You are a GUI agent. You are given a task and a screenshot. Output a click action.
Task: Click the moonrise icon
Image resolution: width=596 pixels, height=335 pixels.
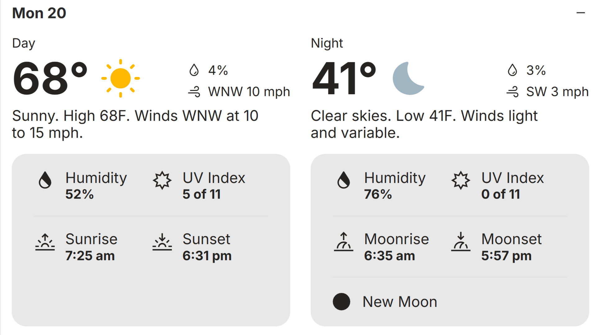[x=343, y=242]
